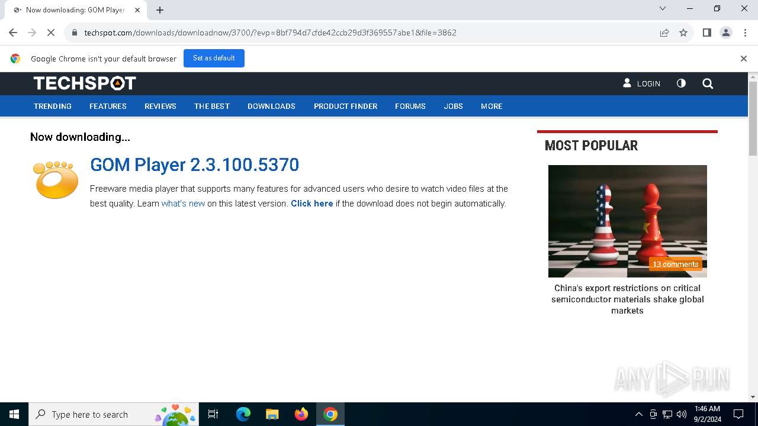
Task: Open the tab search chevron in title bar
Action: click(663, 8)
